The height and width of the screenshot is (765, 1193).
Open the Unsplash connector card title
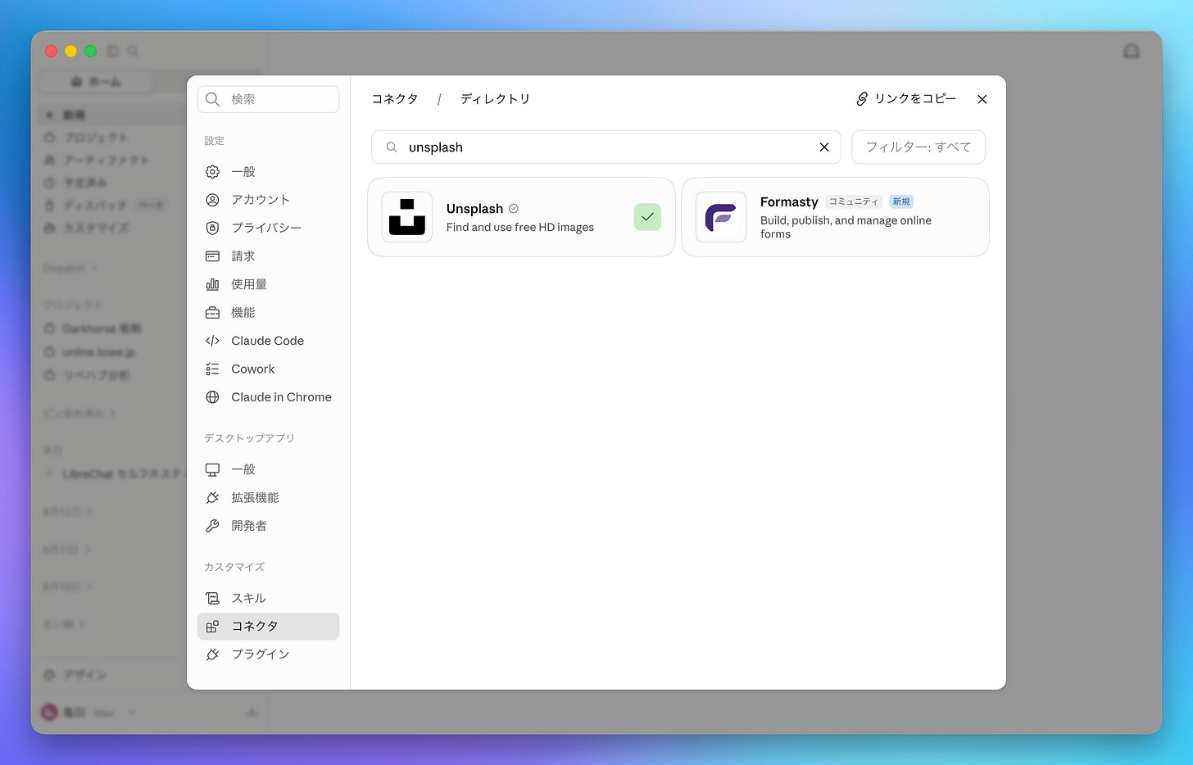point(474,209)
